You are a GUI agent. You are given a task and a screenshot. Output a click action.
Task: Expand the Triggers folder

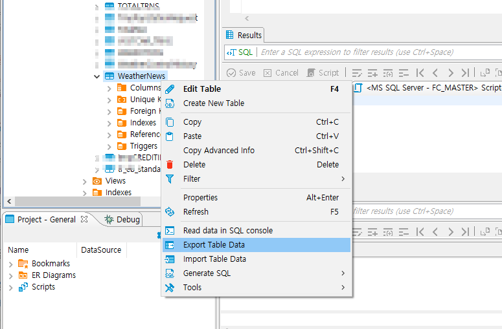pos(109,147)
